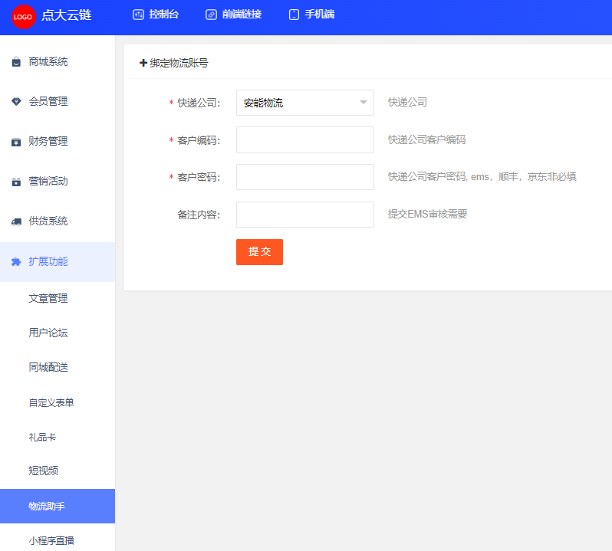Click the orange 提交 button
612x551 pixels.
click(259, 252)
